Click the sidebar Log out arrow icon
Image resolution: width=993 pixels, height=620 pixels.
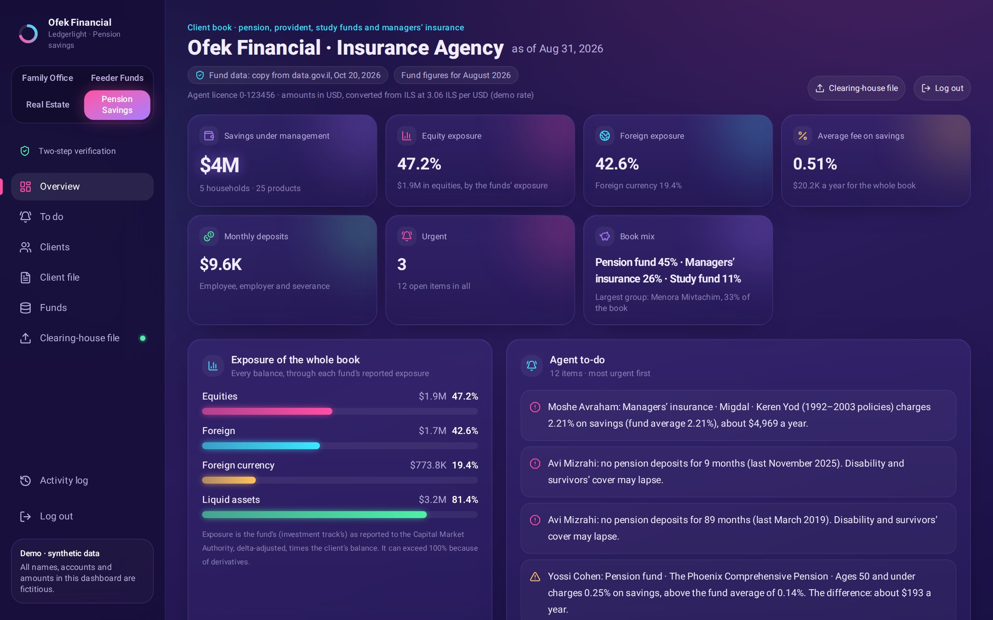(x=25, y=516)
